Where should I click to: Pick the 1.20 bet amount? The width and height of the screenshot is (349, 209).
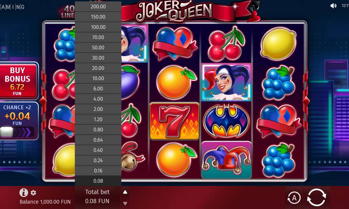(x=98, y=119)
